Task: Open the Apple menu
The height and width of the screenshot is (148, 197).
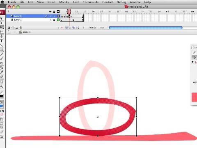Action: pyautogui.click(x=2, y=2)
